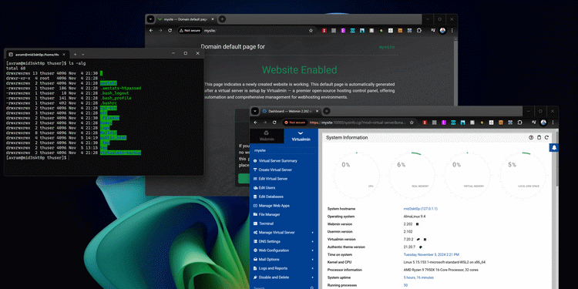Bookmark the mysite page with star
578x289 pixels.
tap(311, 31)
